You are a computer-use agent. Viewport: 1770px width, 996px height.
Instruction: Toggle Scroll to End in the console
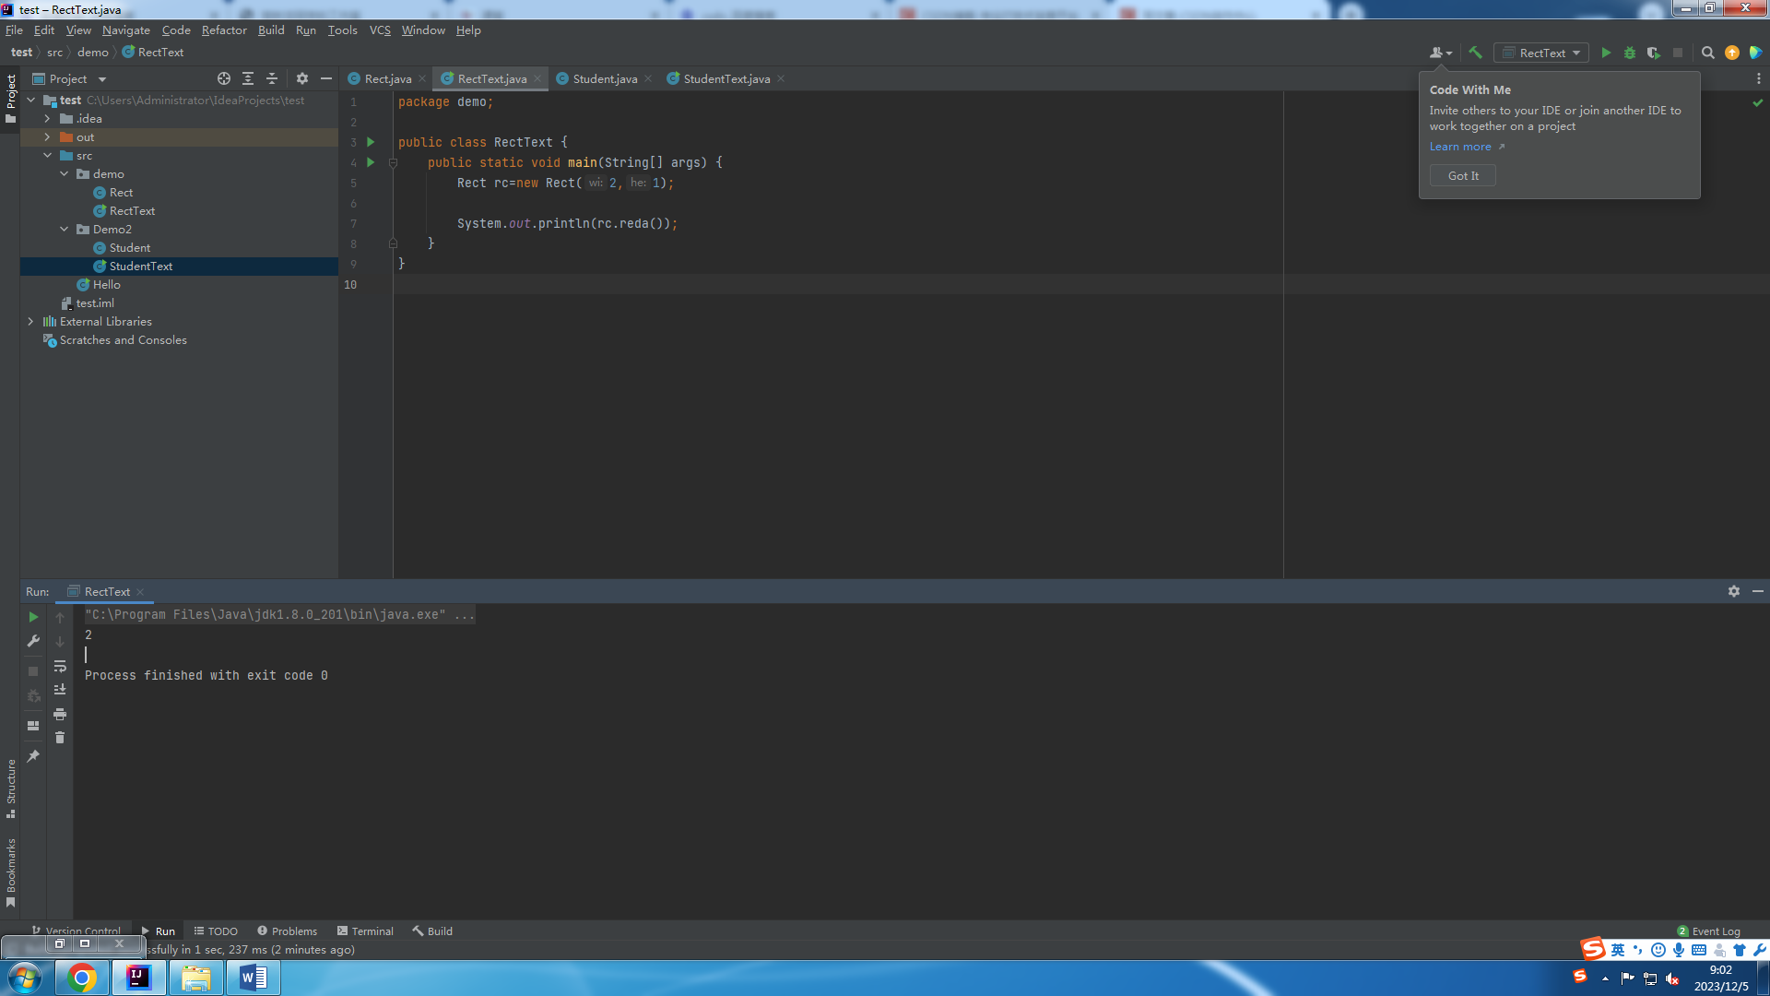(x=60, y=689)
